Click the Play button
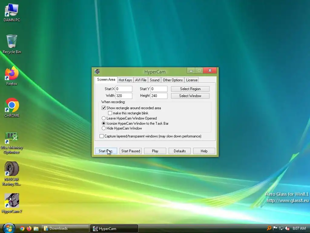310x233 pixels. (x=155, y=151)
